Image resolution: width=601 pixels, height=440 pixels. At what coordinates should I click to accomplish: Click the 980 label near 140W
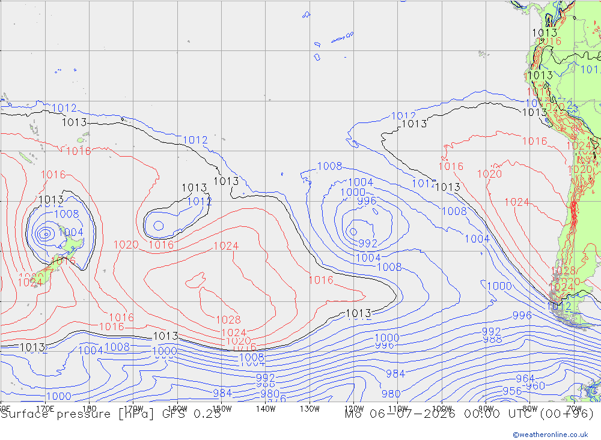point(270,394)
